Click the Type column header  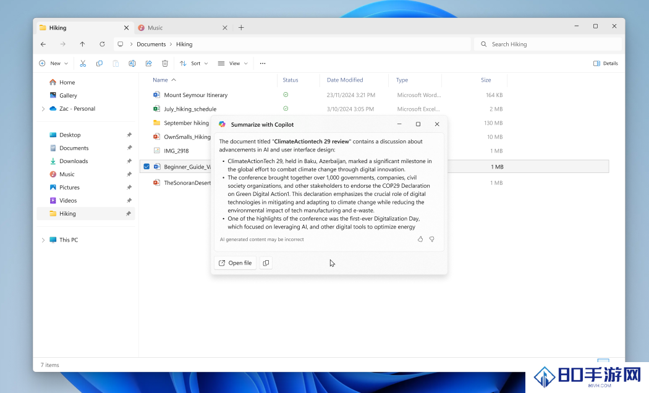click(402, 80)
